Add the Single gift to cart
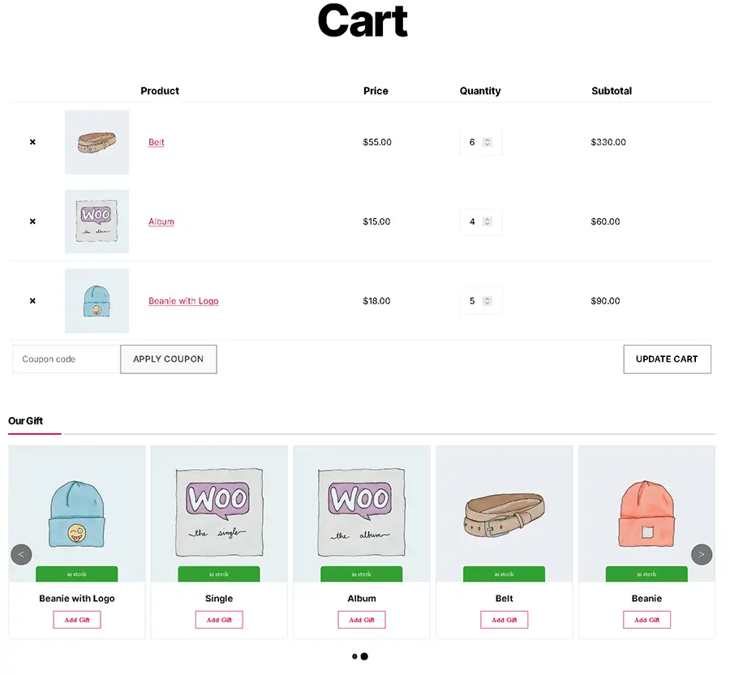Screen dimensions: 730x675 coord(219,620)
